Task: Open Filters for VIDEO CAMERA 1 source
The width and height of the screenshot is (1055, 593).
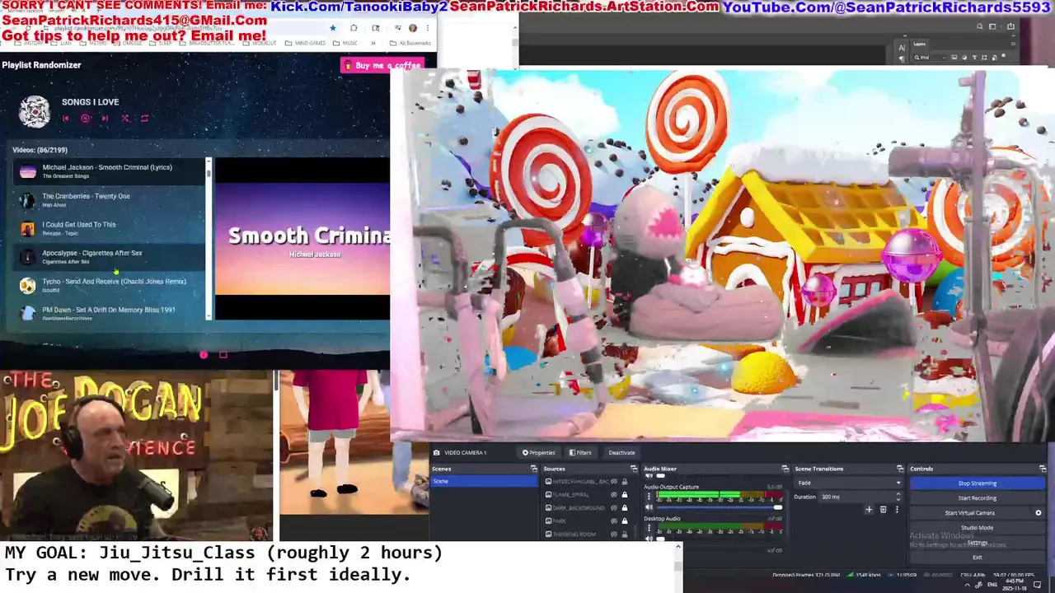Action: tap(580, 452)
